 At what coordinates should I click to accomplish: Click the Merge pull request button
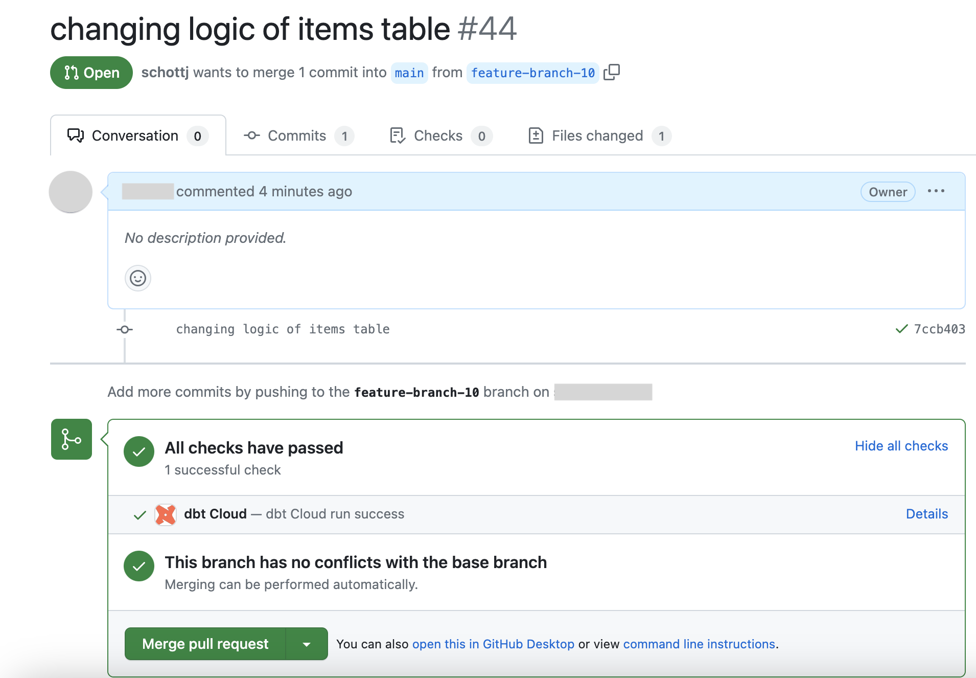coord(205,644)
